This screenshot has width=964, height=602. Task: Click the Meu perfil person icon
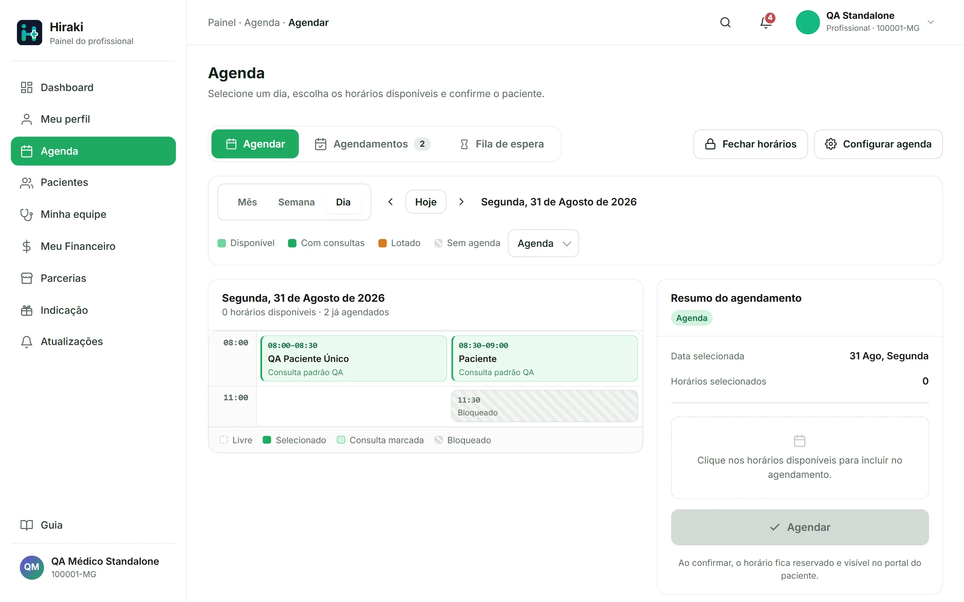pos(26,119)
